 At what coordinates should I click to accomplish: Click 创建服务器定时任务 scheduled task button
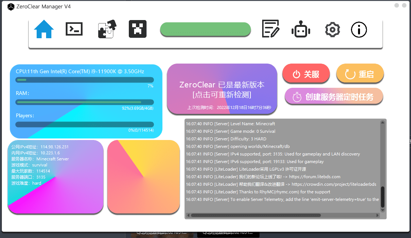pyautogui.click(x=334, y=96)
